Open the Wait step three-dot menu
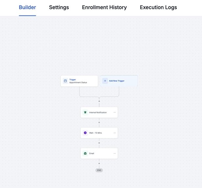202x188 pixels. point(114,133)
